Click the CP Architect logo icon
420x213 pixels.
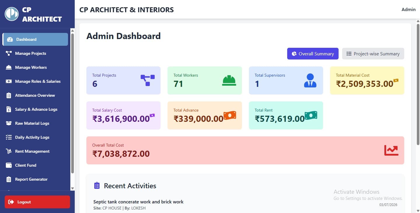pyautogui.click(x=12, y=14)
